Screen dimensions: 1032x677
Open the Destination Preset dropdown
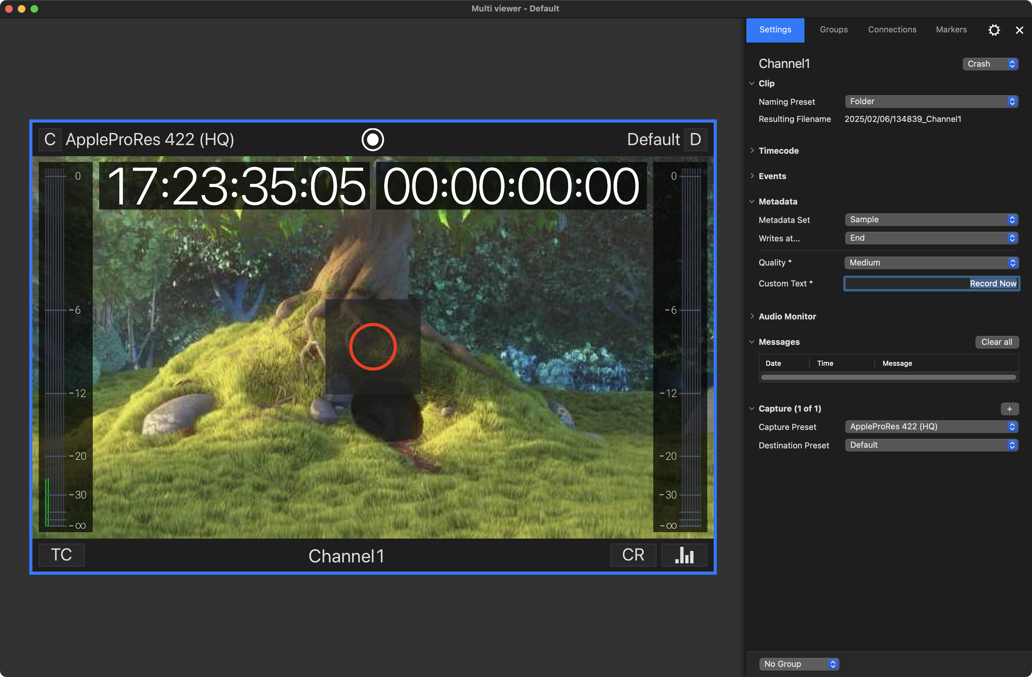click(x=931, y=445)
